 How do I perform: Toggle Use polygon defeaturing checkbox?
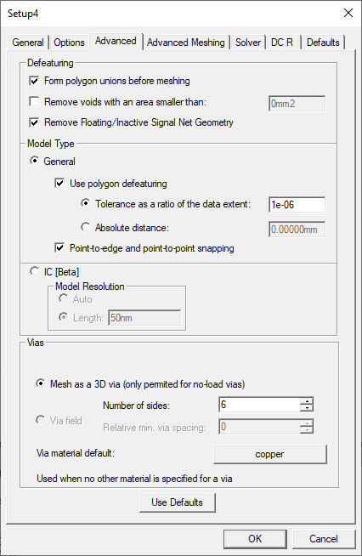coord(59,184)
